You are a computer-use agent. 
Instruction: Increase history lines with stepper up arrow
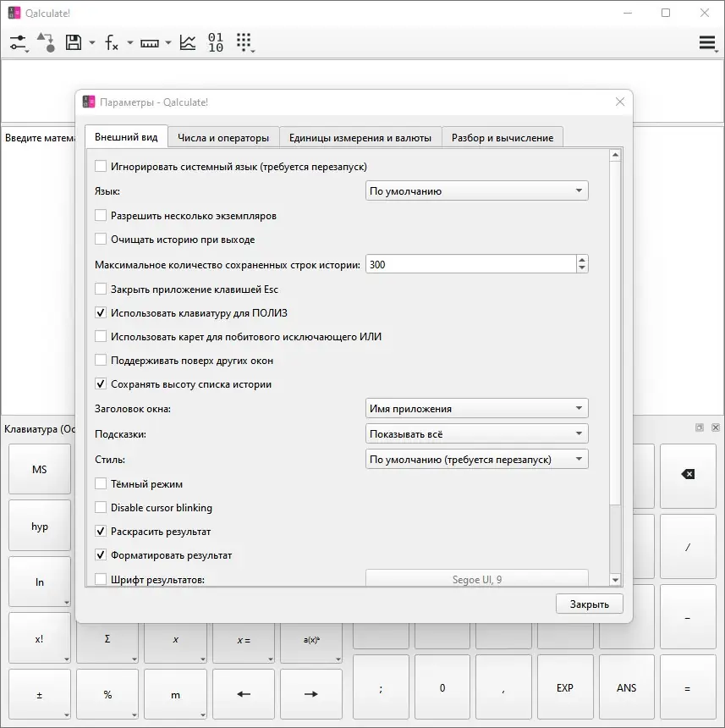582,260
